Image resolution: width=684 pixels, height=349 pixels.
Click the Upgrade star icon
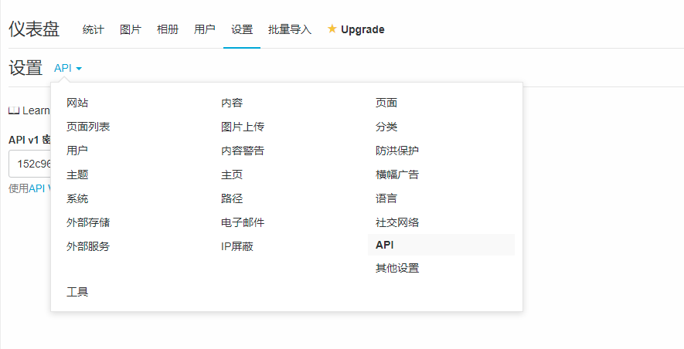point(332,29)
